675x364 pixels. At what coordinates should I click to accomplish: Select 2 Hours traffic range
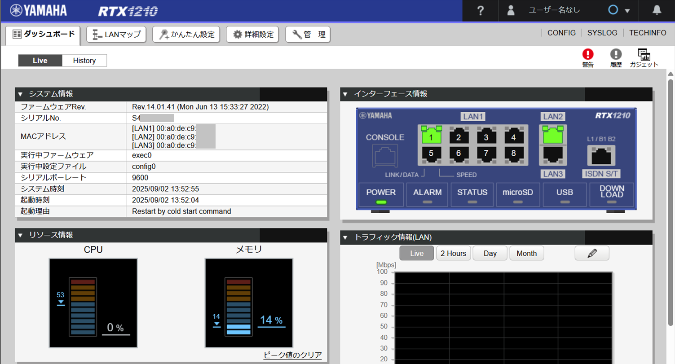point(453,253)
